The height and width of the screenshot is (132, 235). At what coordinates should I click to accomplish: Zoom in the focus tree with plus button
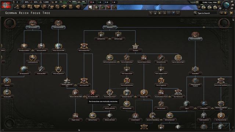[225, 13]
